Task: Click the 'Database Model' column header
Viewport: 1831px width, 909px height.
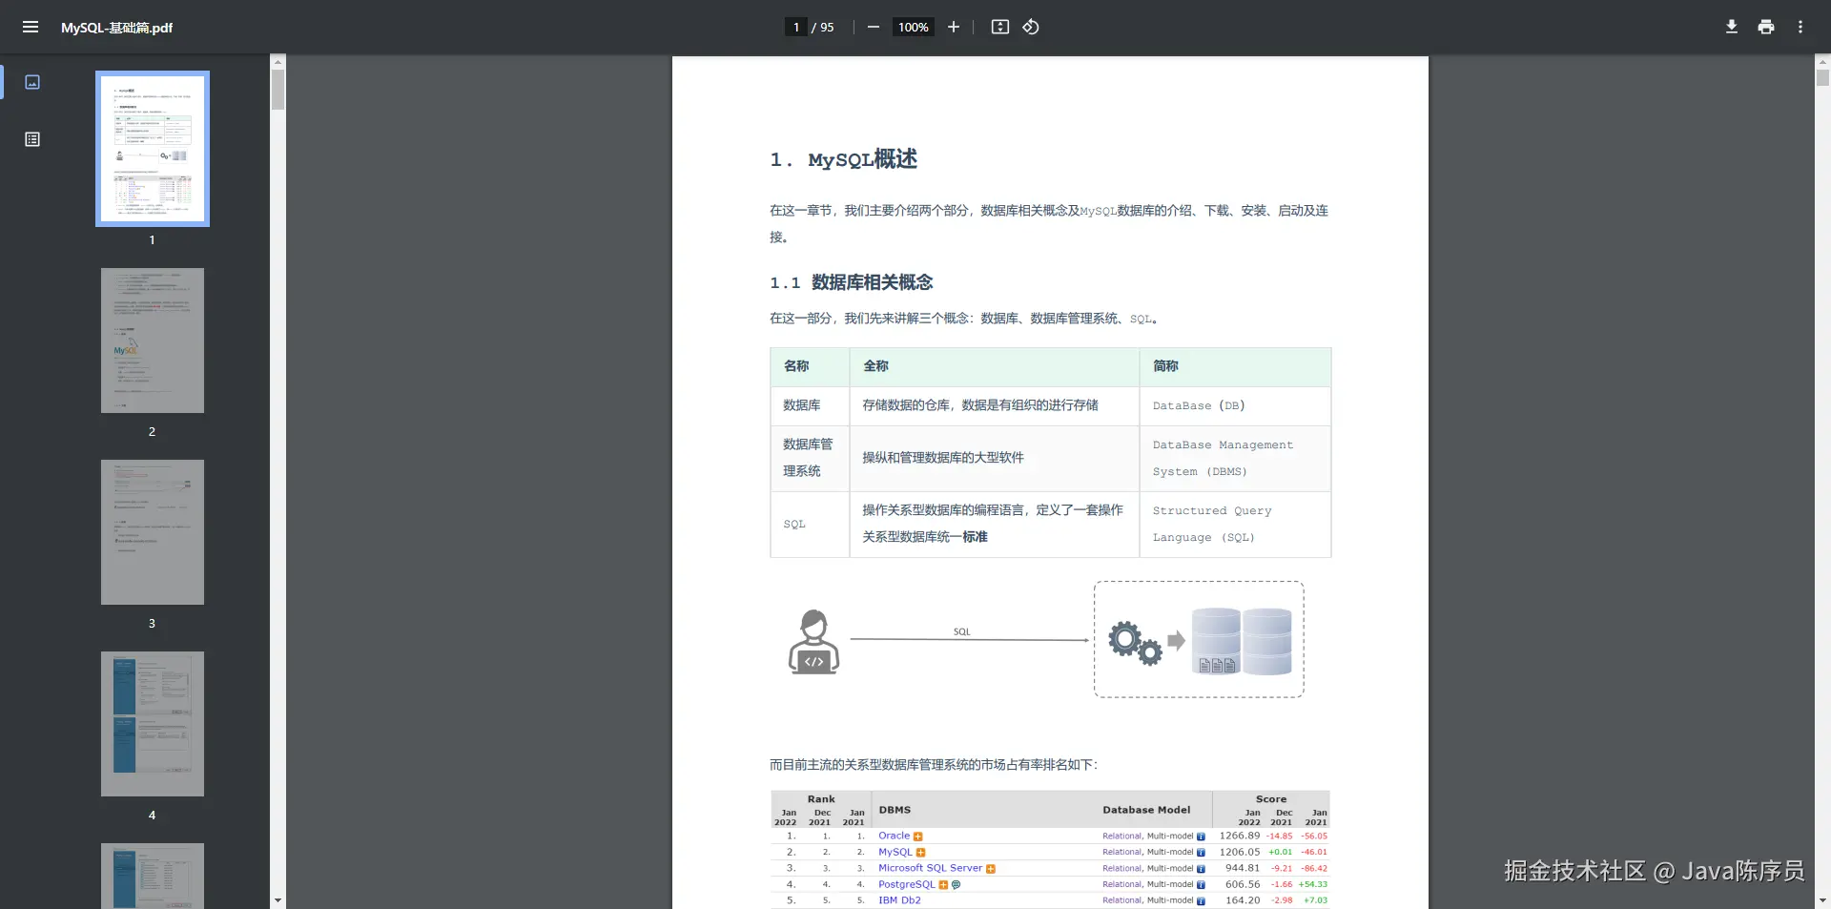Action: tap(1146, 810)
